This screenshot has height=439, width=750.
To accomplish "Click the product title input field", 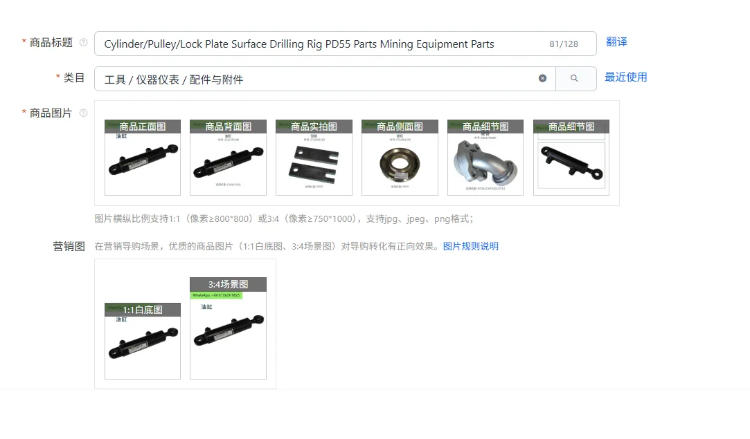I will pos(345,44).
